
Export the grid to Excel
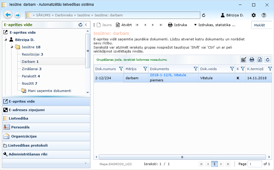[x=259, y=59]
